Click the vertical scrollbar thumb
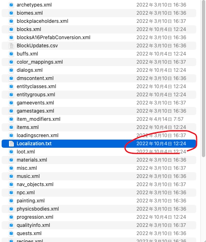206x242 pixels. pyautogui.click(x=204, y=78)
